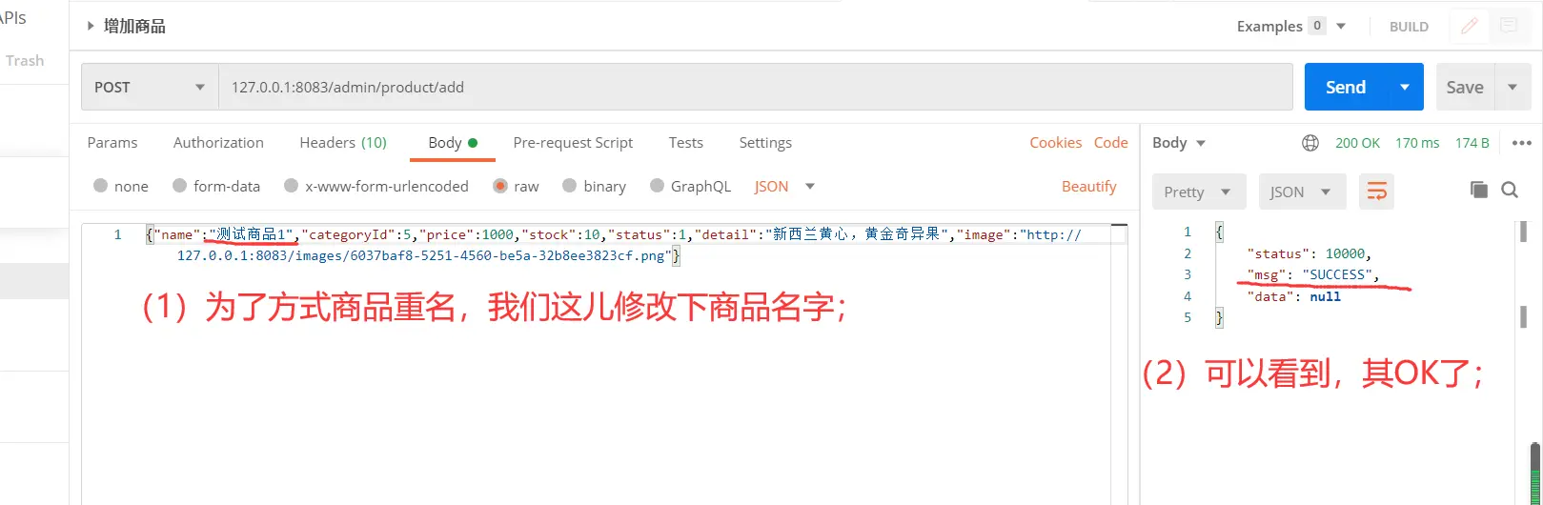Open the raw JSON format dropdown

[x=785, y=186]
